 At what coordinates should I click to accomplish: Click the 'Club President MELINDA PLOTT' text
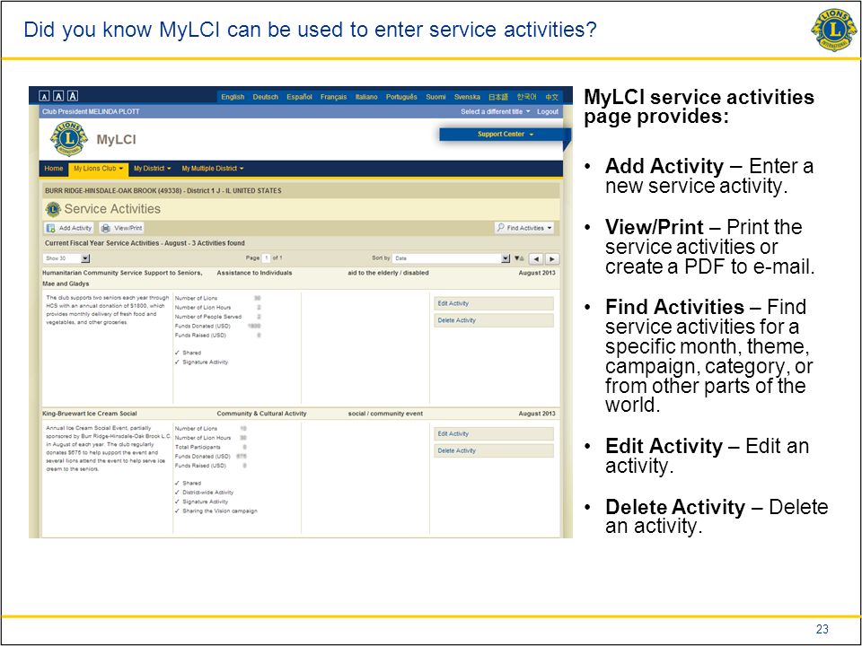point(91,111)
